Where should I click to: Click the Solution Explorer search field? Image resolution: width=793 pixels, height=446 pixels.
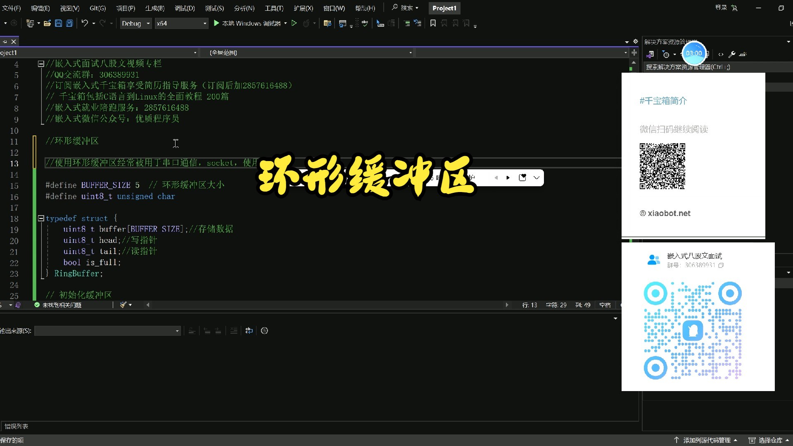pyautogui.click(x=718, y=67)
